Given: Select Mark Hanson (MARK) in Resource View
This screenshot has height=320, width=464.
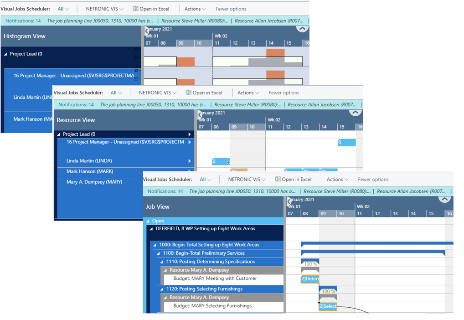Looking at the screenshot, I should (x=90, y=171).
